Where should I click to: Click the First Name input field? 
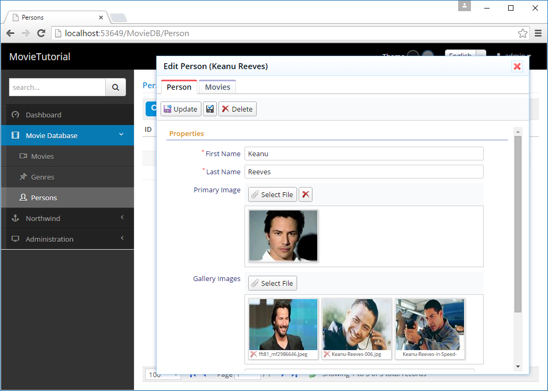click(364, 154)
